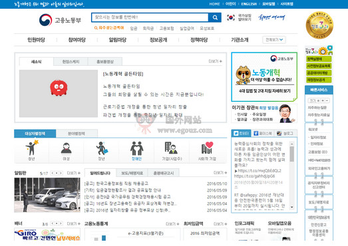
Task: Click the font size plus button
Action: coord(323,100)
